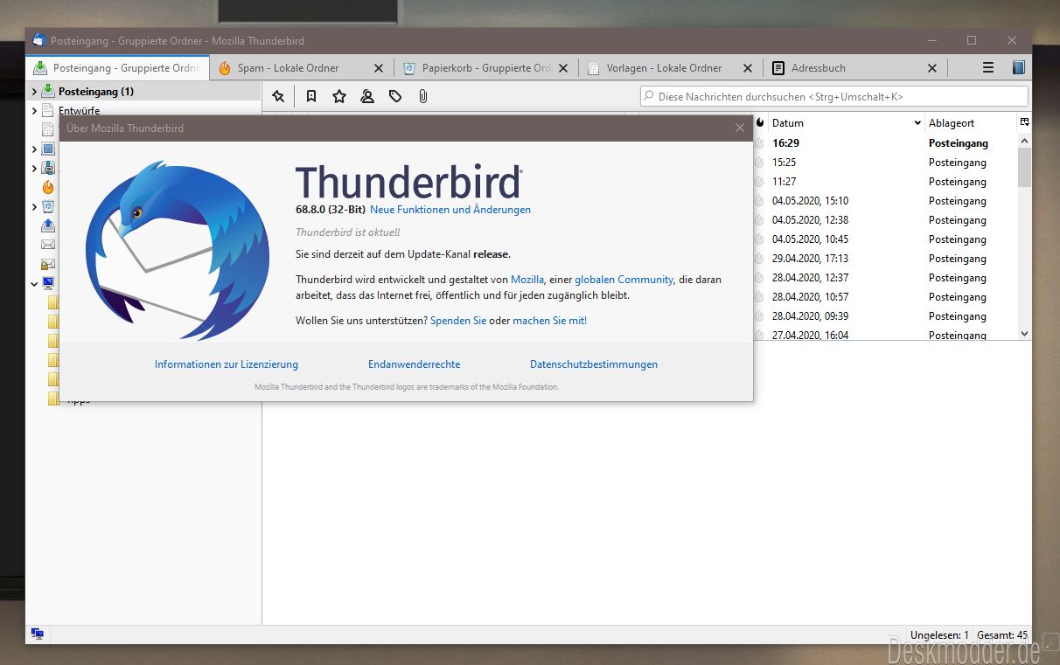Close the Über Mozilla Thunderbird dialog
The image size is (1060, 665).
[740, 128]
